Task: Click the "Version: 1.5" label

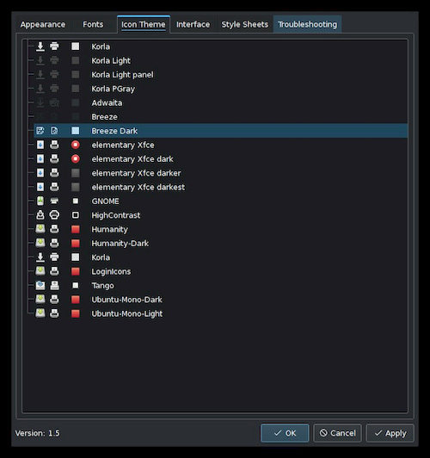Action: click(37, 433)
